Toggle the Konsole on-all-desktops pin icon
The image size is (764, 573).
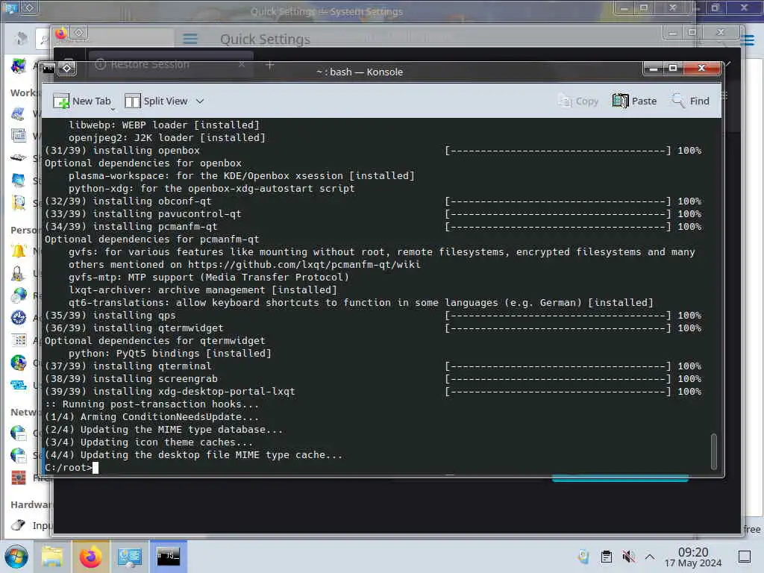[x=66, y=69]
